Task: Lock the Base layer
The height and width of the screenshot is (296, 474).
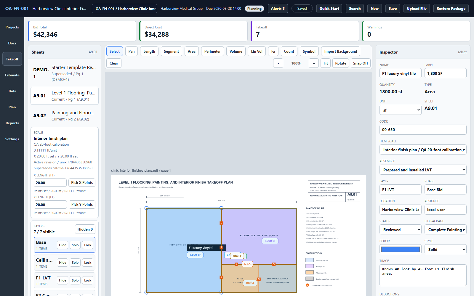Action: pos(88,245)
